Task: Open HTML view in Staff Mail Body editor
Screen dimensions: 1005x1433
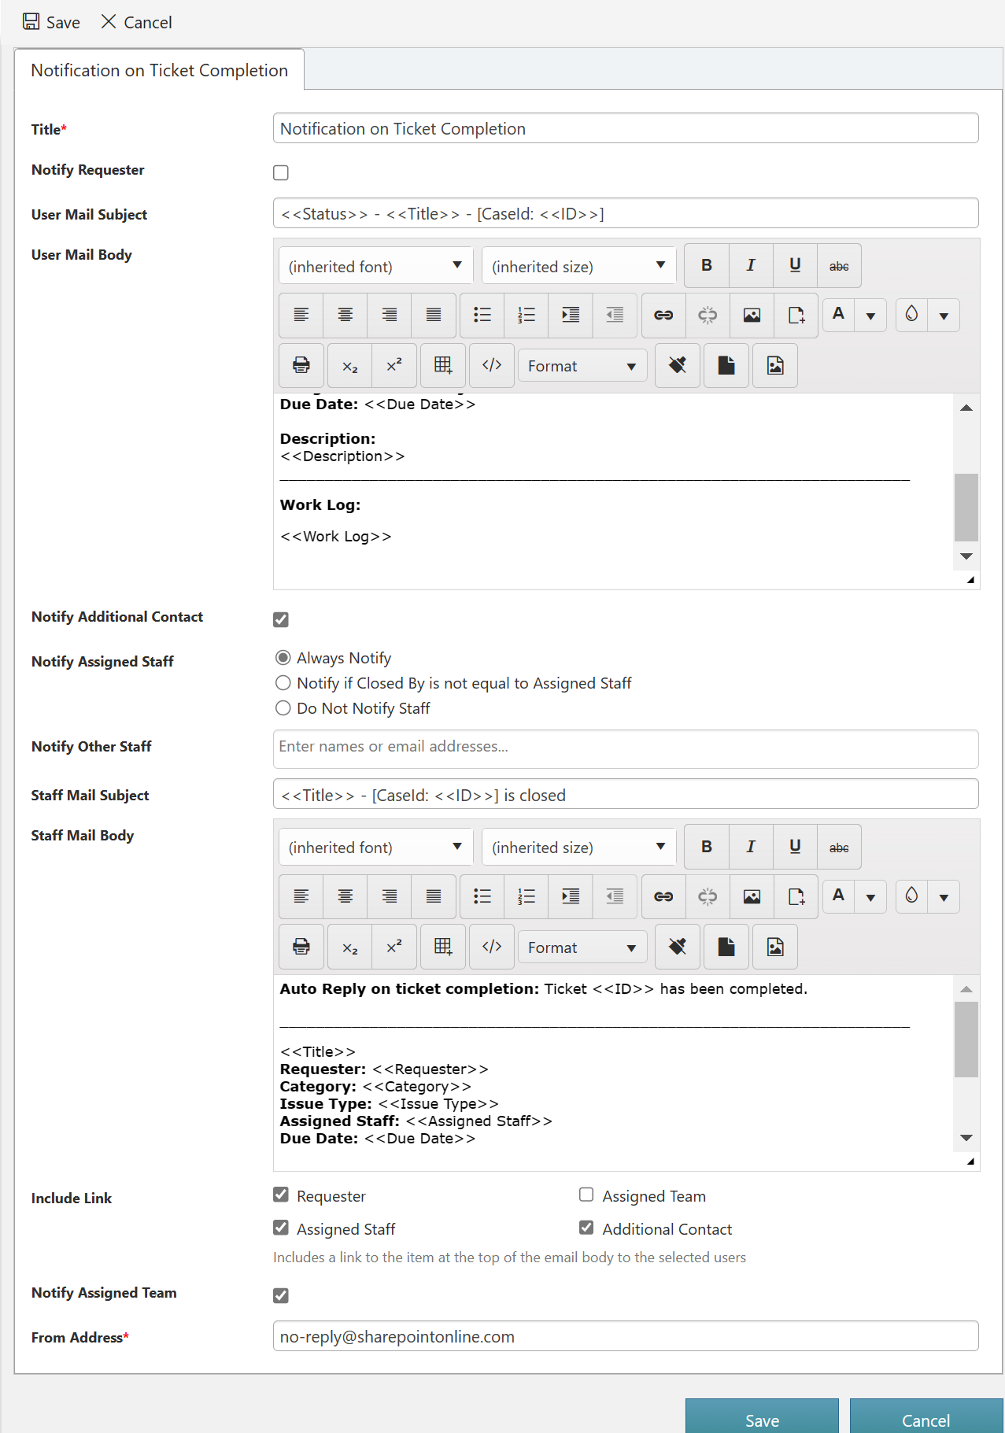Action: (x=492, y=947)
